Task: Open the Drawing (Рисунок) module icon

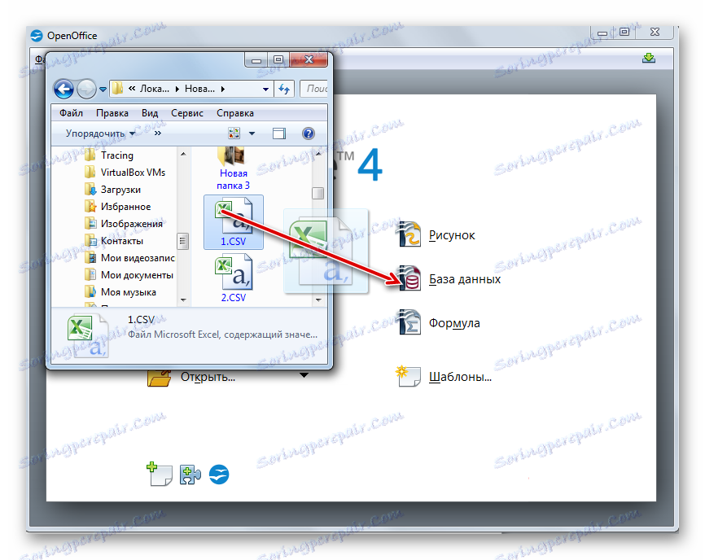Action: [409, 234]
